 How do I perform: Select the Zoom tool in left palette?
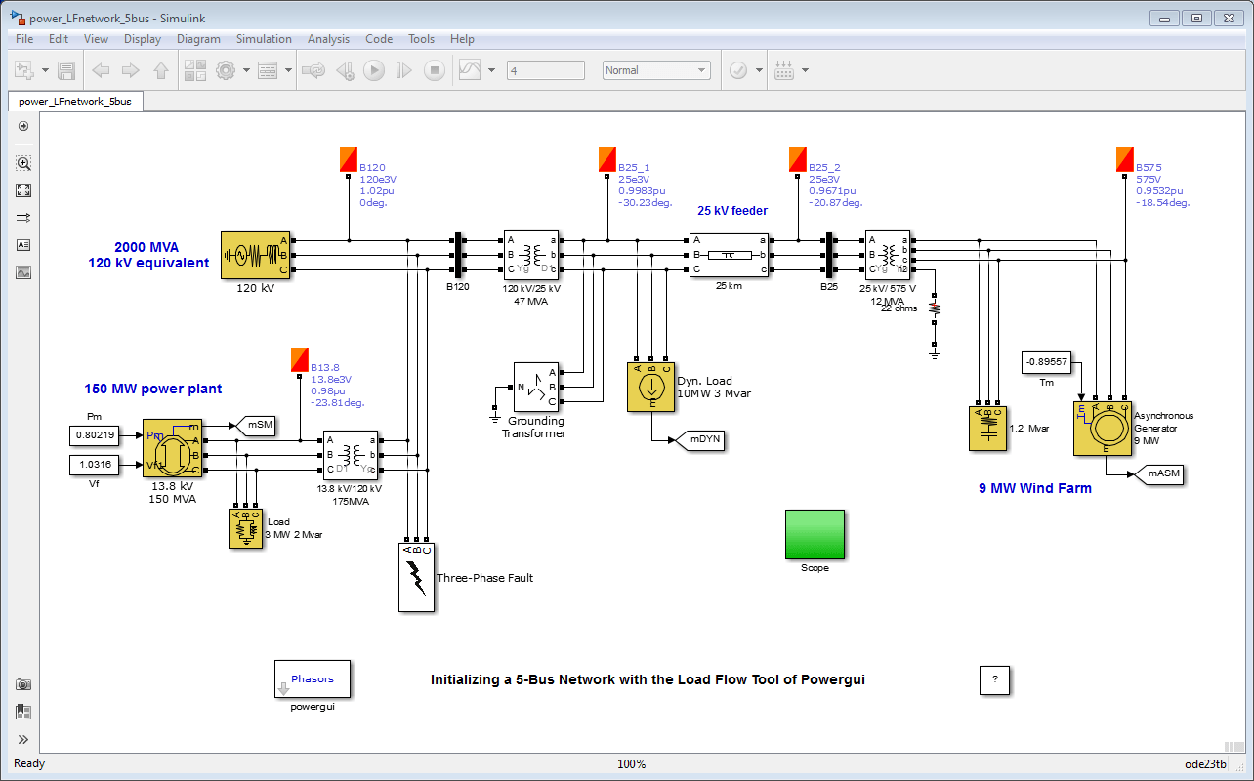point(23,163)
